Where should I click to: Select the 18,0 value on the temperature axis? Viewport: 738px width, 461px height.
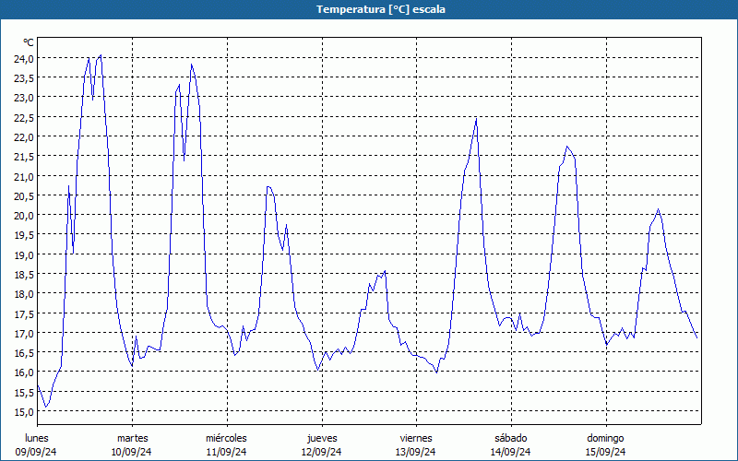click(24, 293)
